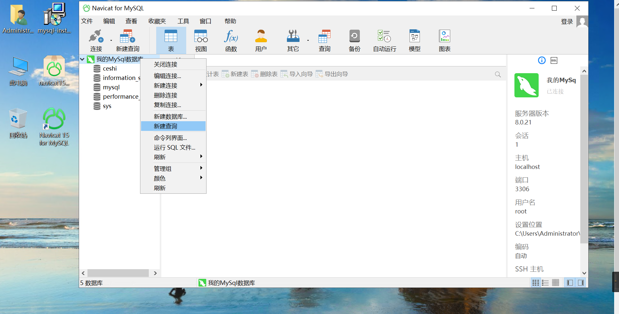The image size is (619, 314).
Task: Choose the last 刷新 item in context menu
Action: point(173,188)
